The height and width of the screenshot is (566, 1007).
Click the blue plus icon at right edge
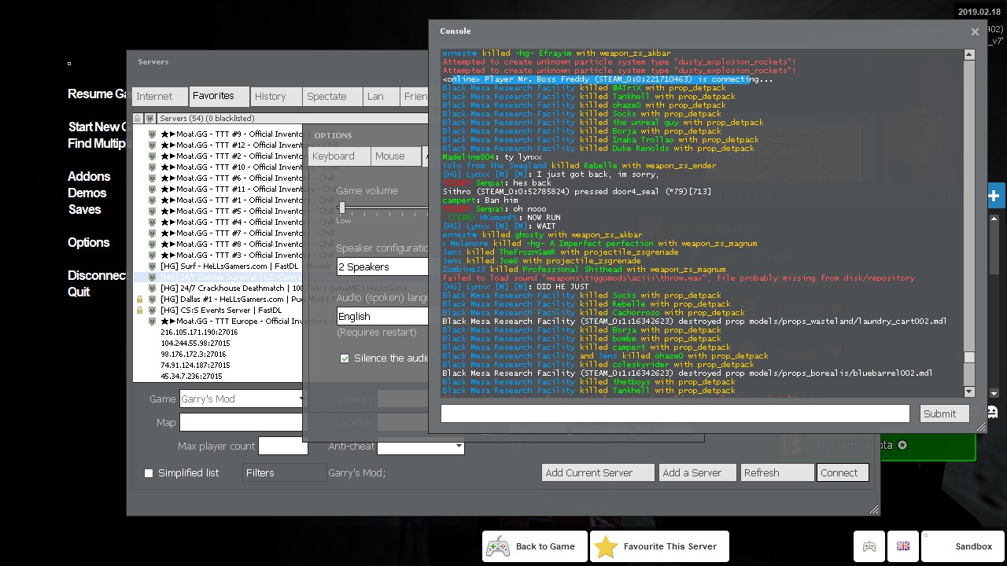point(994,197)
